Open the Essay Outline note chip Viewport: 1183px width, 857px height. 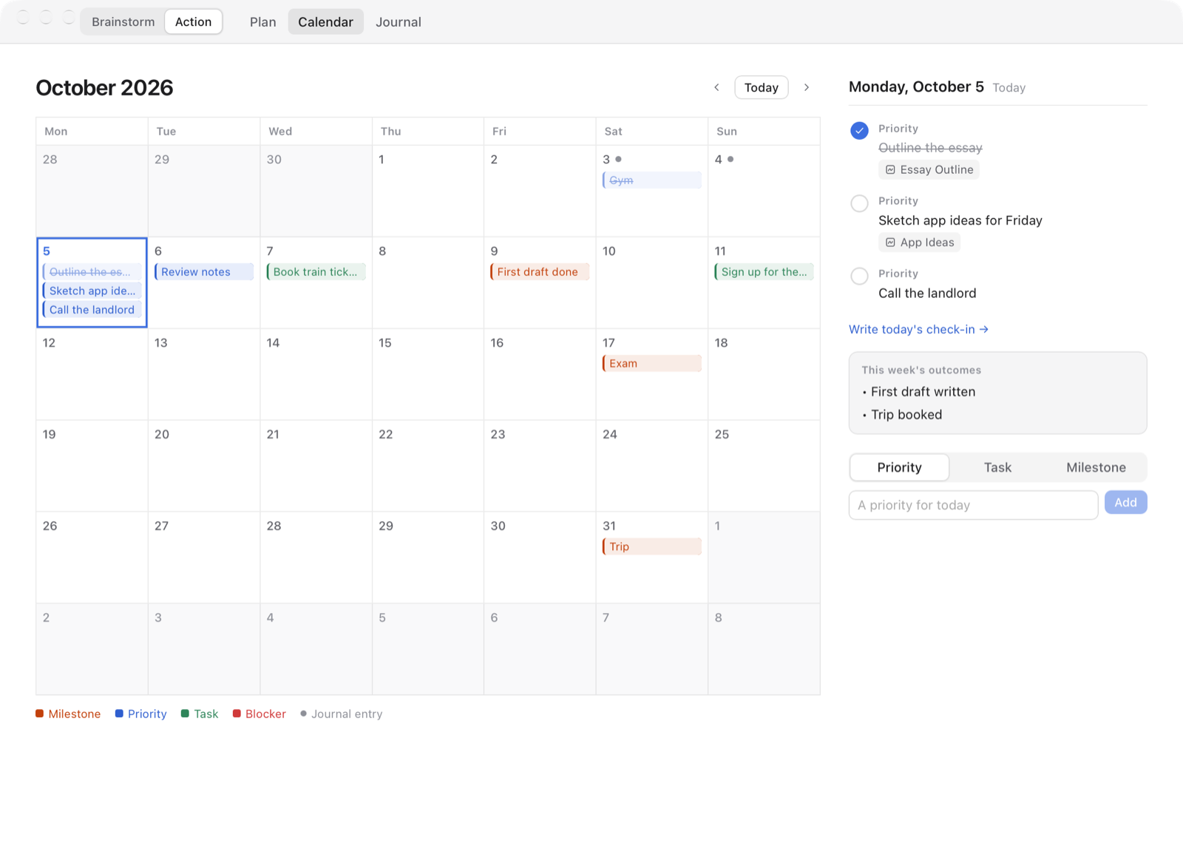pos(929,169)
